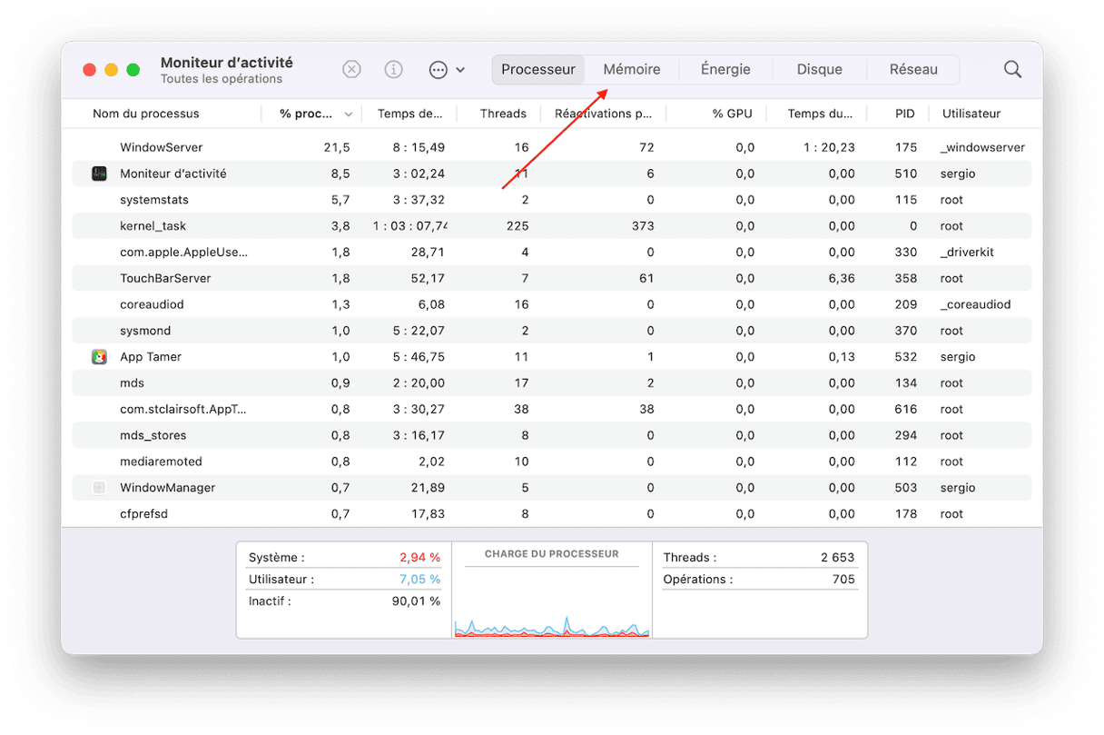Viewport: 1104px width, 735px height.
Task: Select the com.stclairsoft.AppT... process row
Action: 552,410
